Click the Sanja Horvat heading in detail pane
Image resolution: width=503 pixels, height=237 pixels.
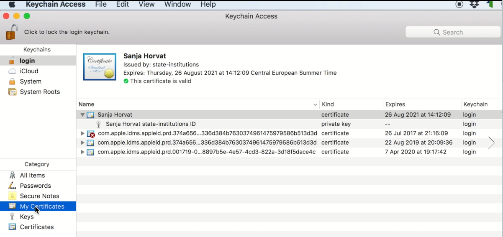coord(145,56)
